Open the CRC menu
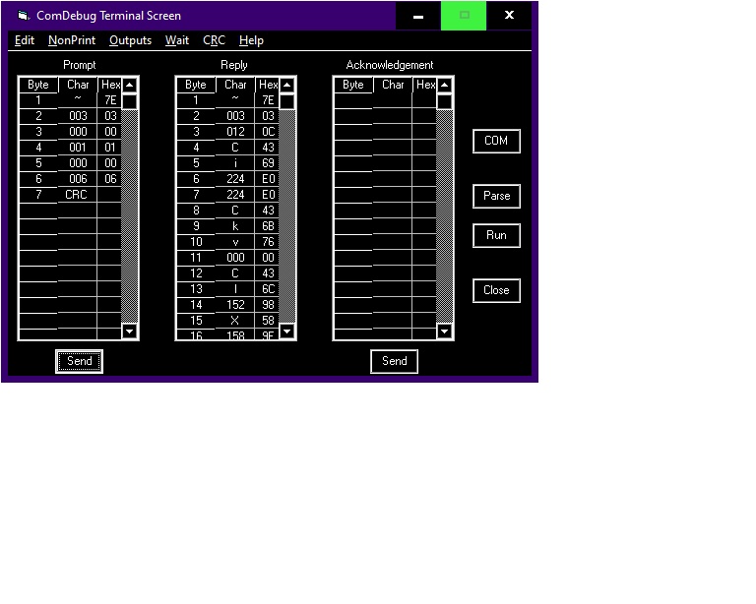Viewport: 756px width, 604px height. (214, 40)
